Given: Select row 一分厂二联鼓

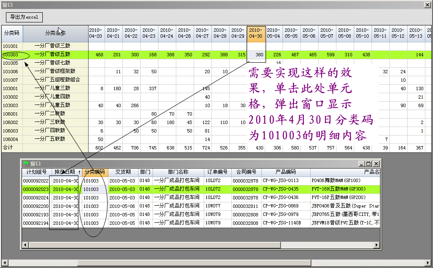Looking at the screenshot, I should coord(50,114).
